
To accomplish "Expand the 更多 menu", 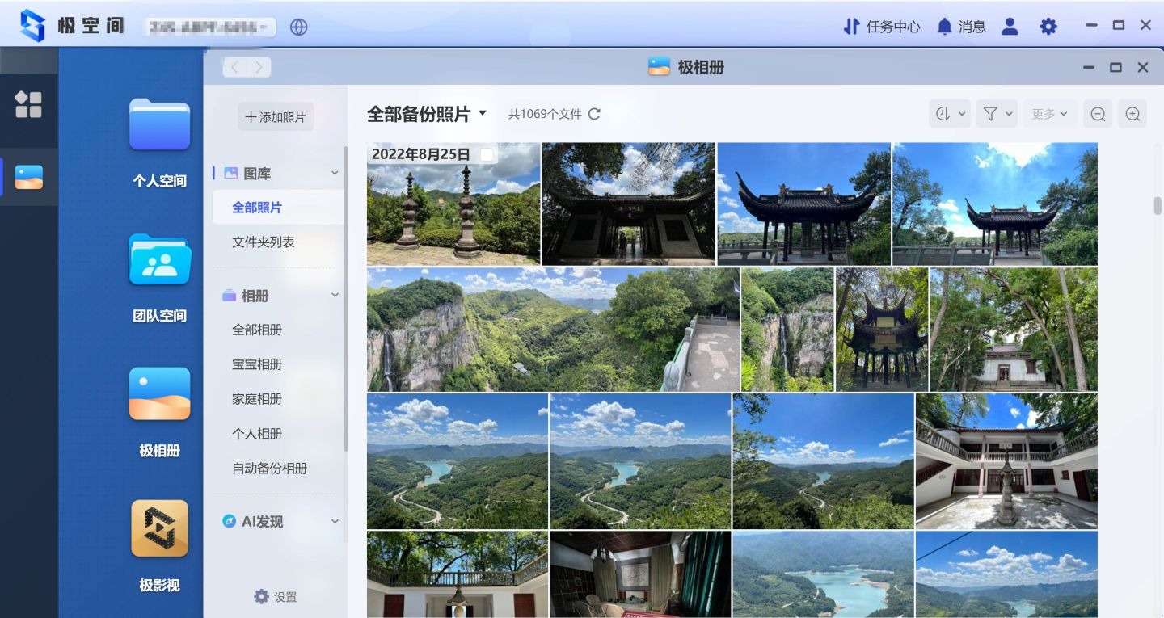I will pyautogui.click(x=1048, y=113).
